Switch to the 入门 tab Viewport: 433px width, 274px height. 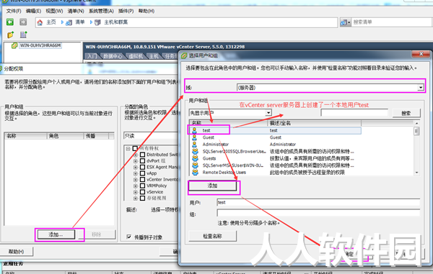pos(92,56)
